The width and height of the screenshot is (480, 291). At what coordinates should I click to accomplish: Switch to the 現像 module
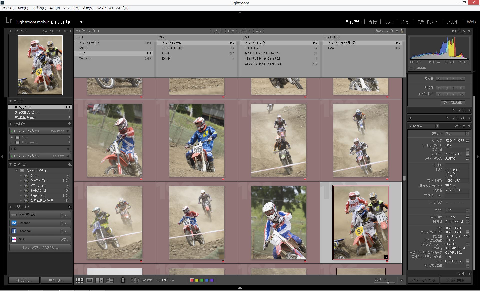[x=372, y=22]
